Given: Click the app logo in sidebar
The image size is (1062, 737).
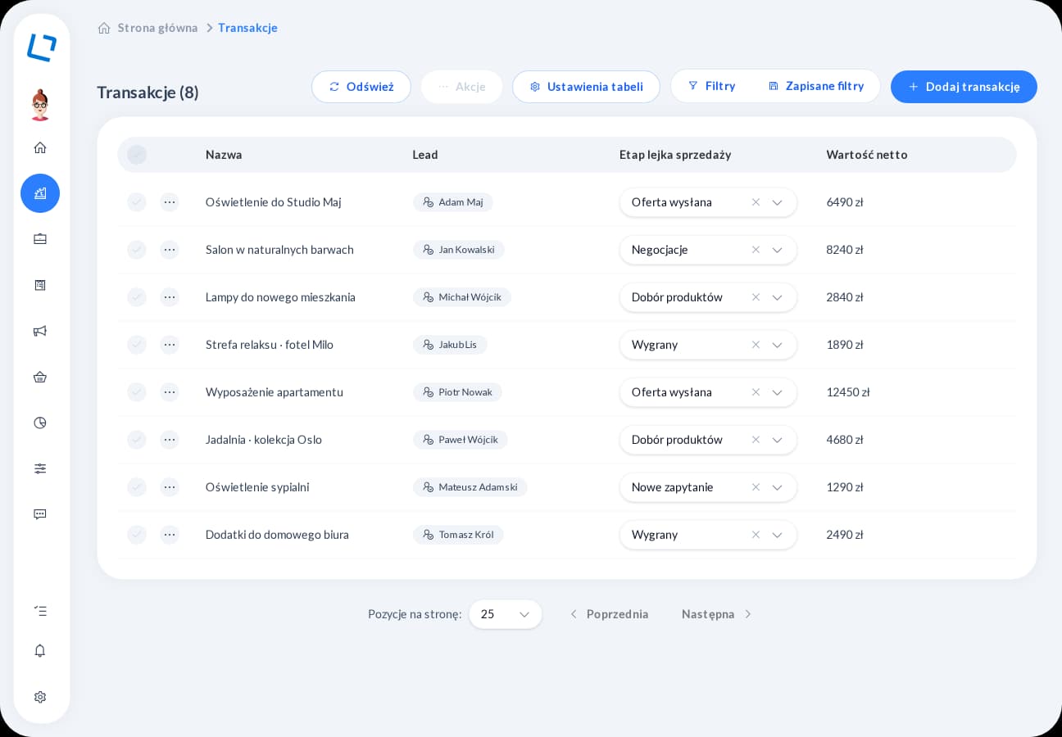Looking at the screenshot, I should tap(41, 47).
